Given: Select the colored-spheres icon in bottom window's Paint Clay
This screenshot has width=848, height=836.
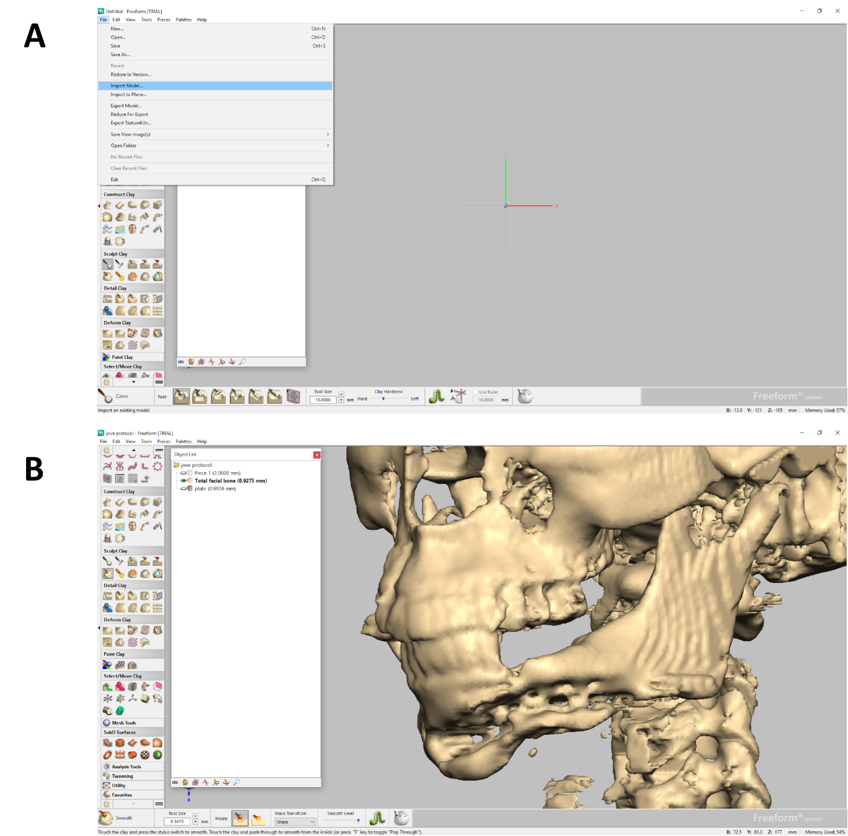Looking at the screenshot, I should coord(108,664).
